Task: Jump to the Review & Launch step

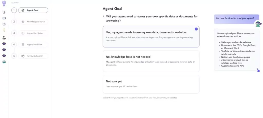Action: 33,56
